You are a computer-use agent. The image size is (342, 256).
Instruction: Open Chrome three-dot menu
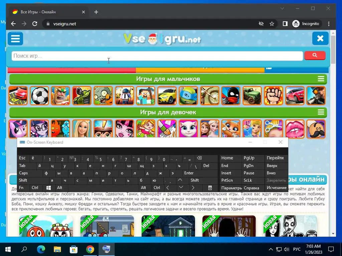coord(329,24)
